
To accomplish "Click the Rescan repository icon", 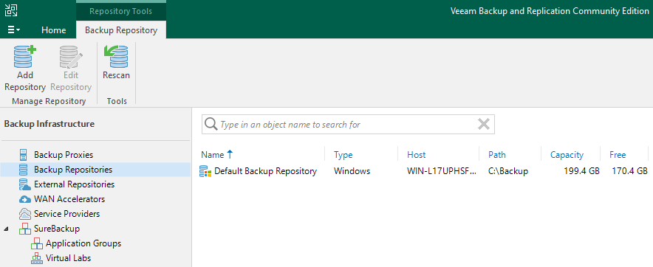I will (116, 57).
